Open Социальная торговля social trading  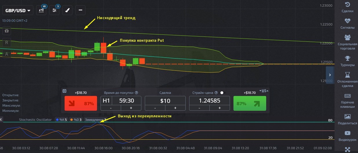click(347, 42)
